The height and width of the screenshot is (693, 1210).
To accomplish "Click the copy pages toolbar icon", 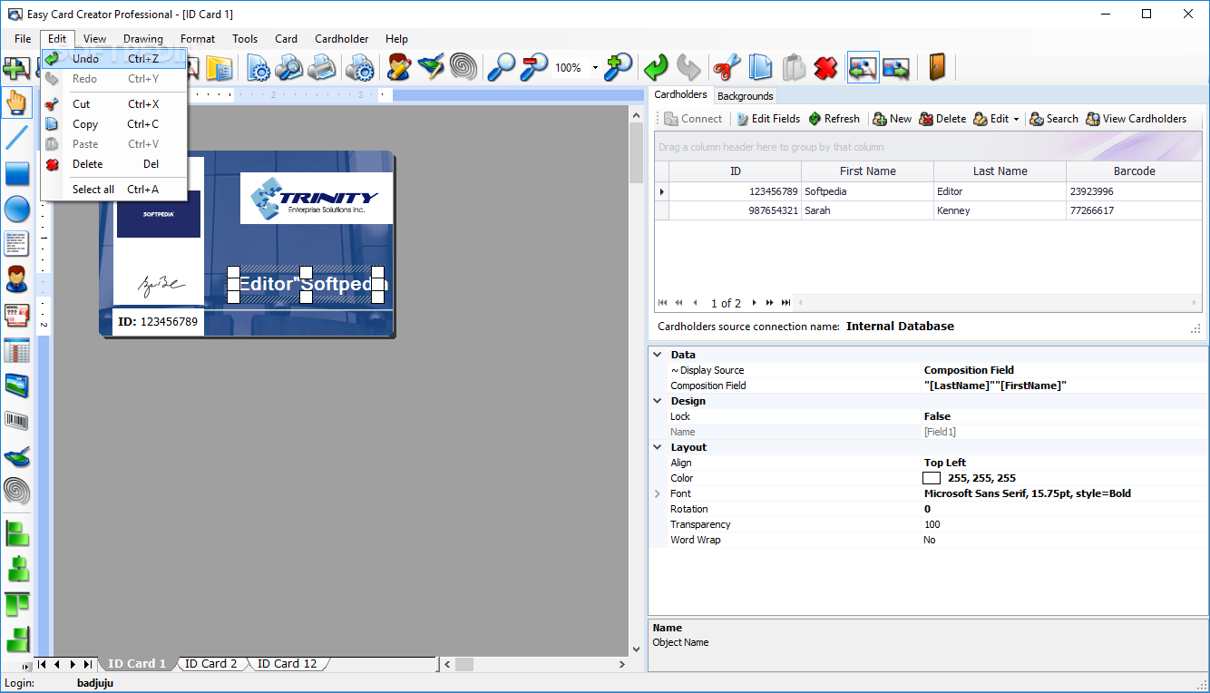I will (x=760, y=68).
